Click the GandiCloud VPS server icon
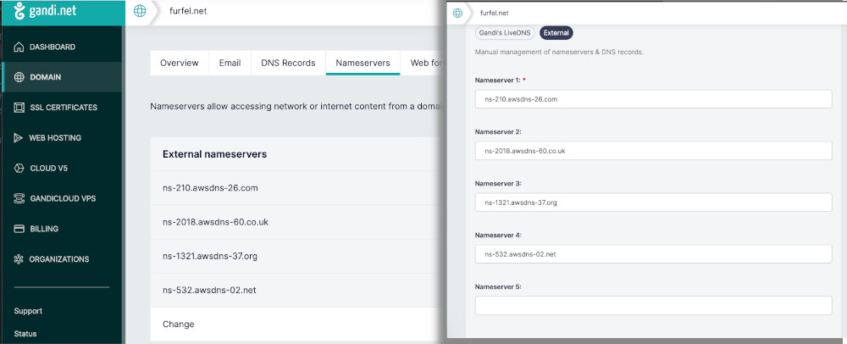This screenshot has height=344, width=847. click(x=19, y=198)
